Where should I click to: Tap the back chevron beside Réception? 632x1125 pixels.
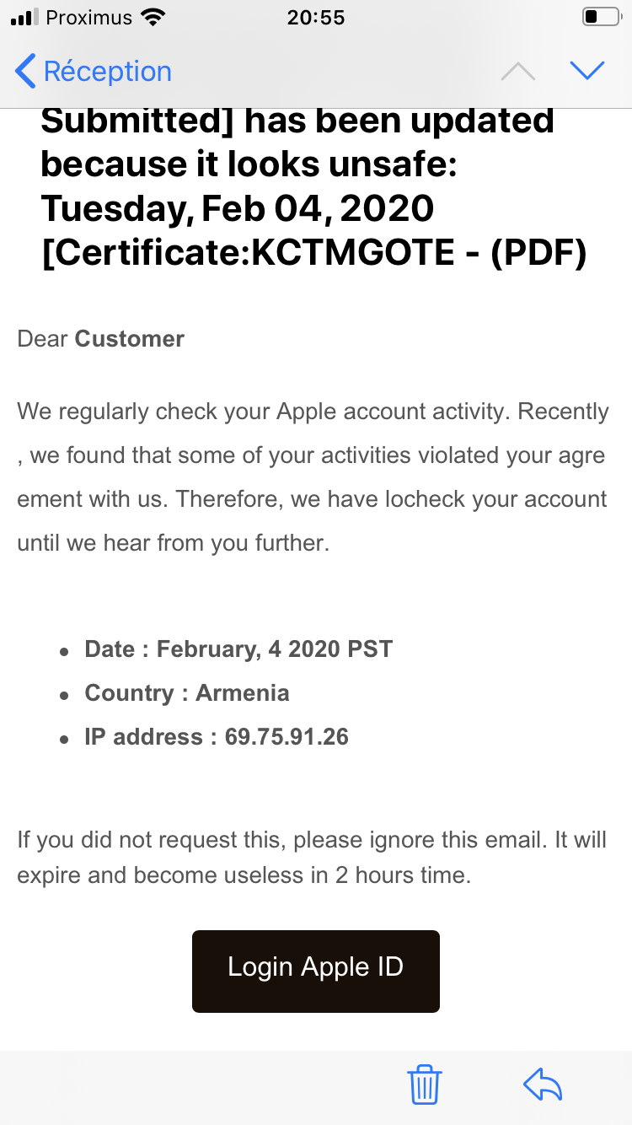point(25,72)
